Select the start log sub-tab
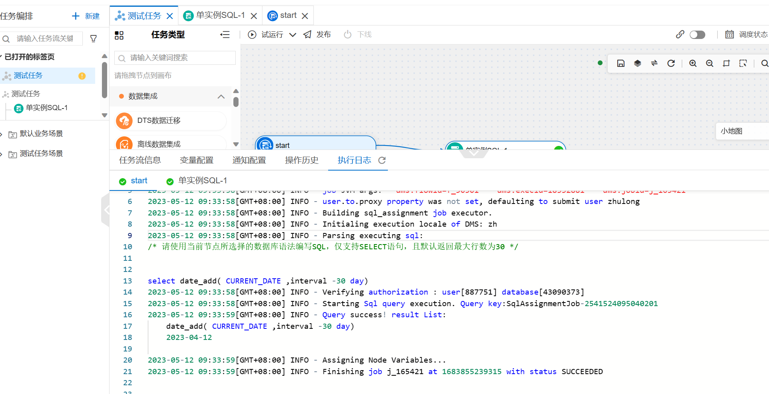The height and width of the screenshot is (394, 769). tap(133, 181)
